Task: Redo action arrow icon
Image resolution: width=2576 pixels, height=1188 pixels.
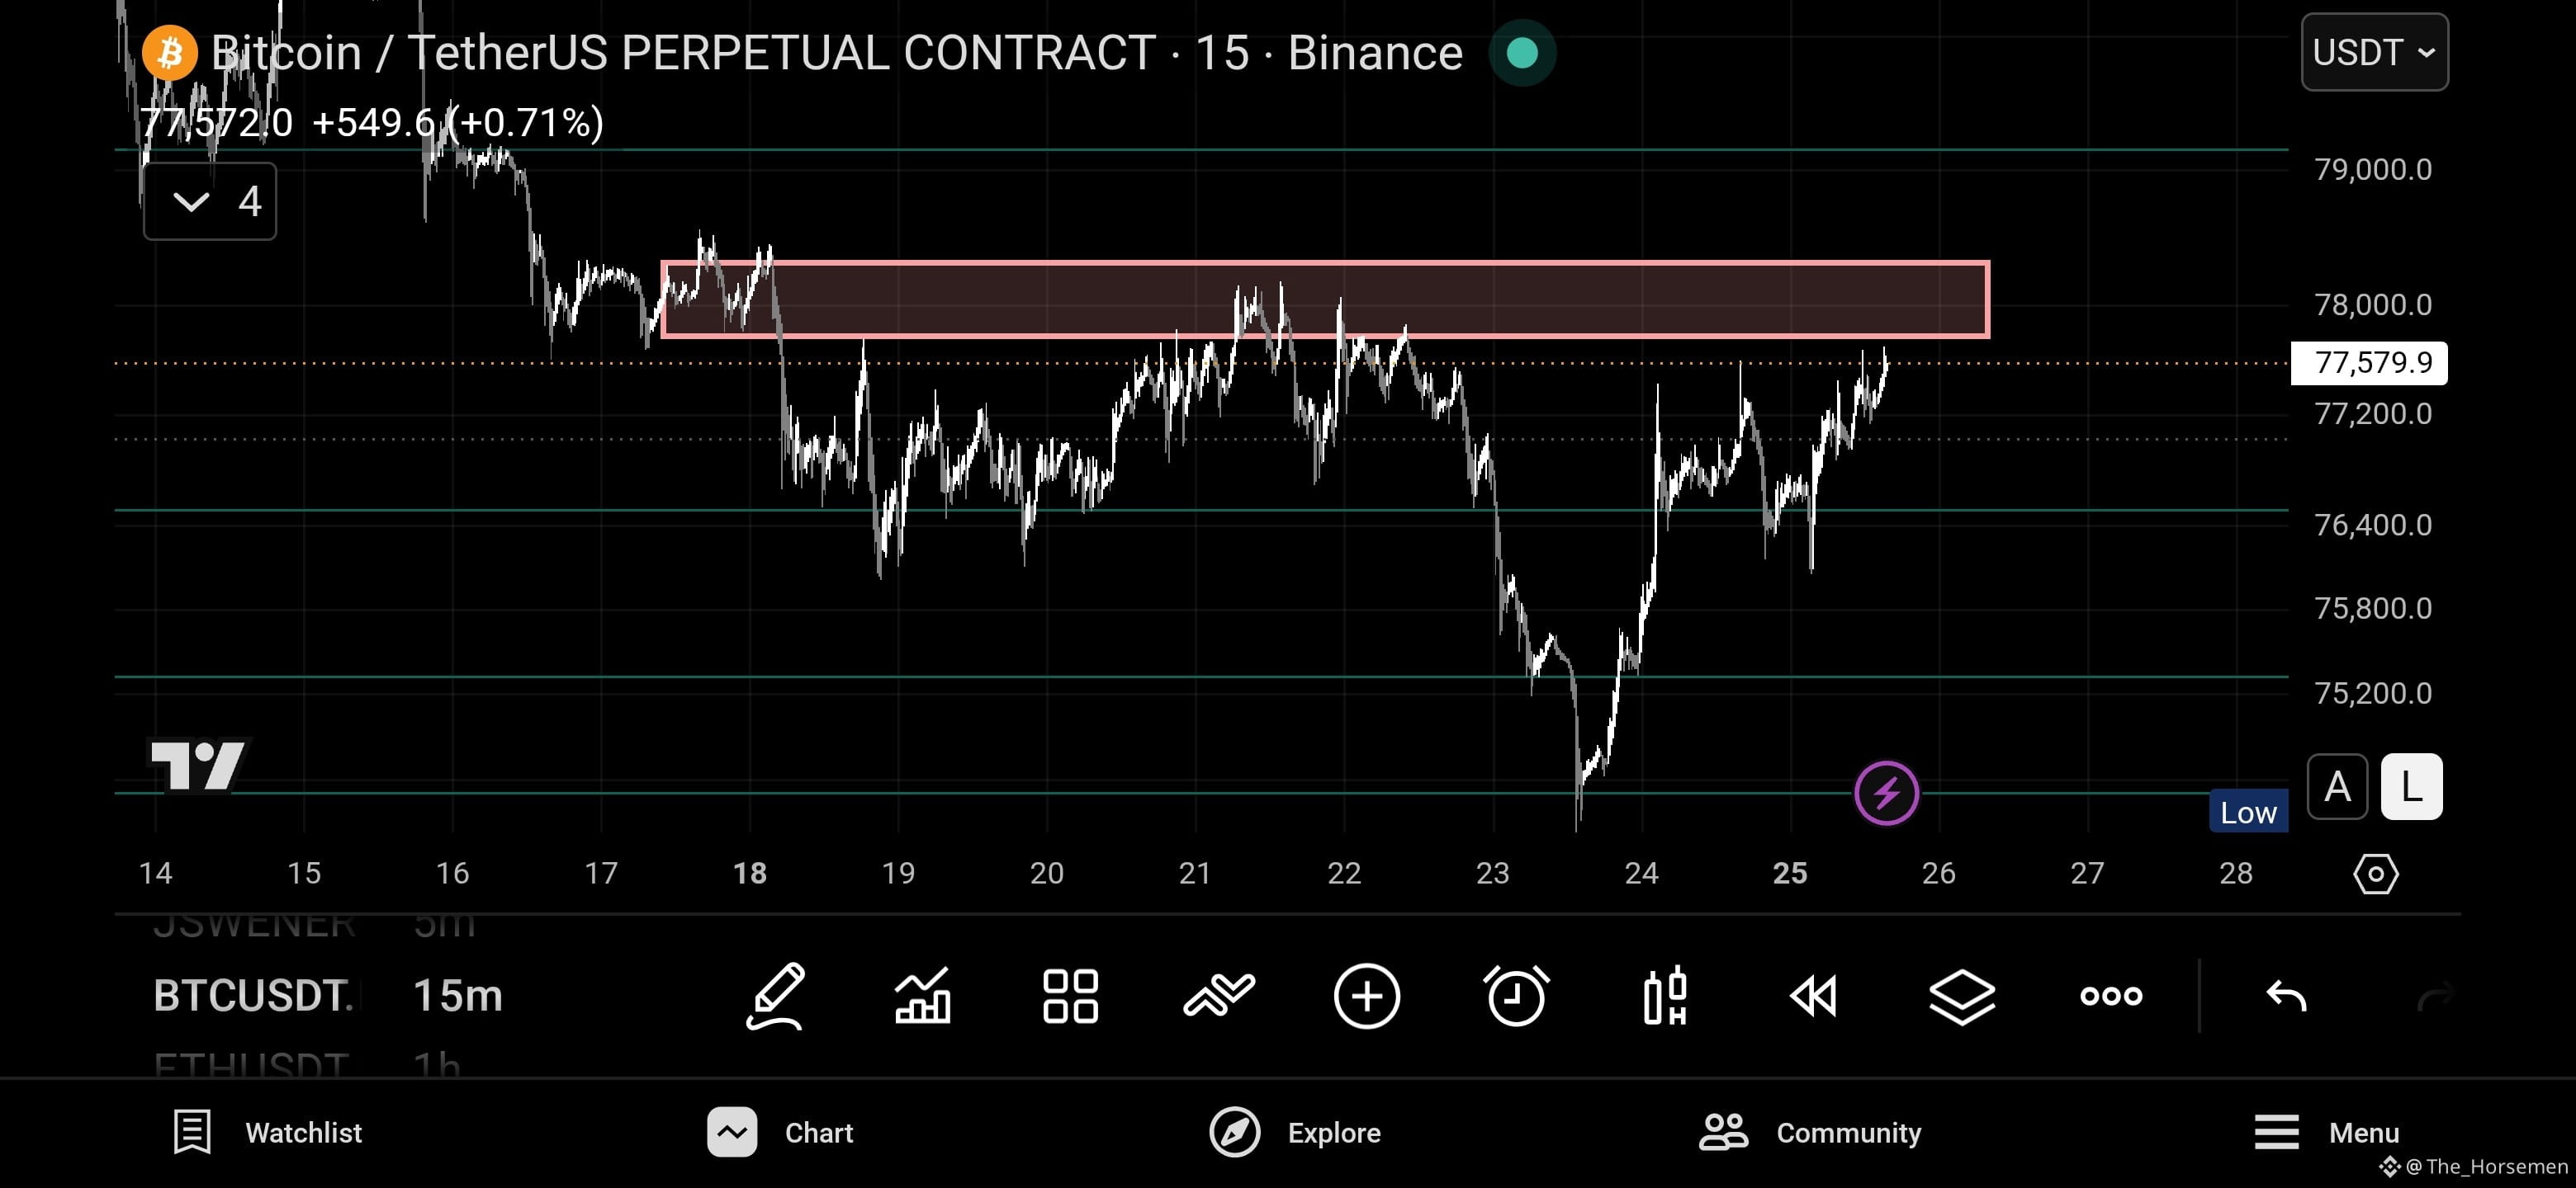Action: click(2435, 996)
